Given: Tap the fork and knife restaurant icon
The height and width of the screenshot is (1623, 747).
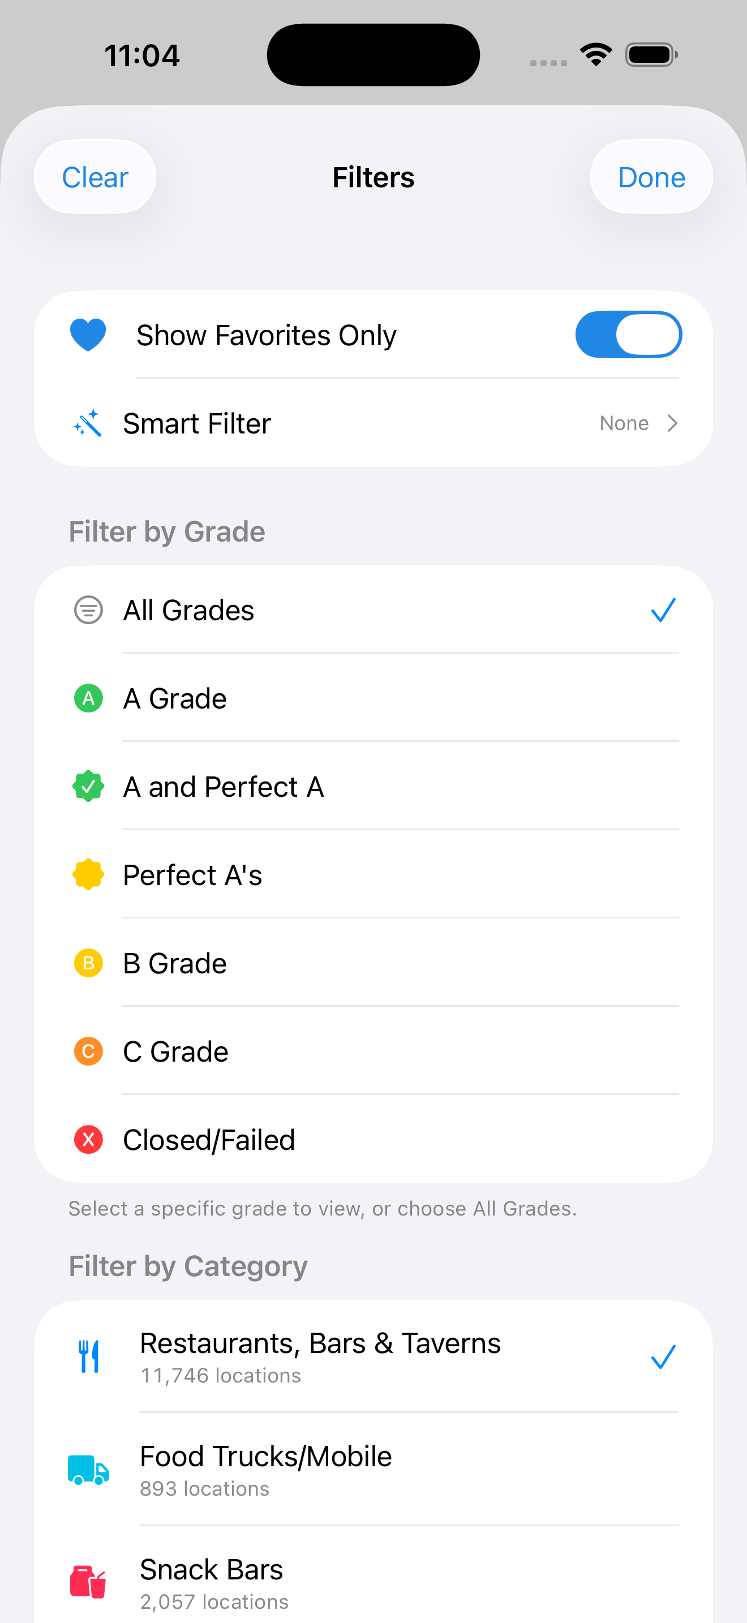Looking at the screenshot, I should [88, 1356].
